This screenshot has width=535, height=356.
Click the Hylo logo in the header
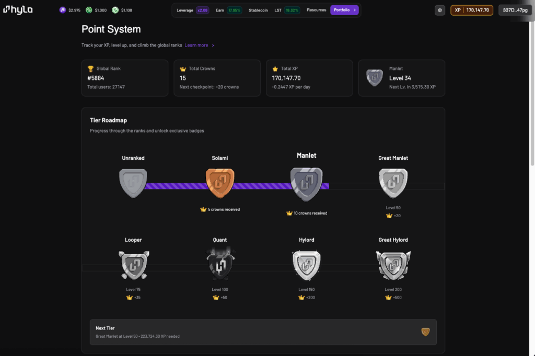click(18, 10)
